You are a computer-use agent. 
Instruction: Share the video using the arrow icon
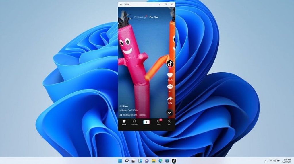point(170,98)
